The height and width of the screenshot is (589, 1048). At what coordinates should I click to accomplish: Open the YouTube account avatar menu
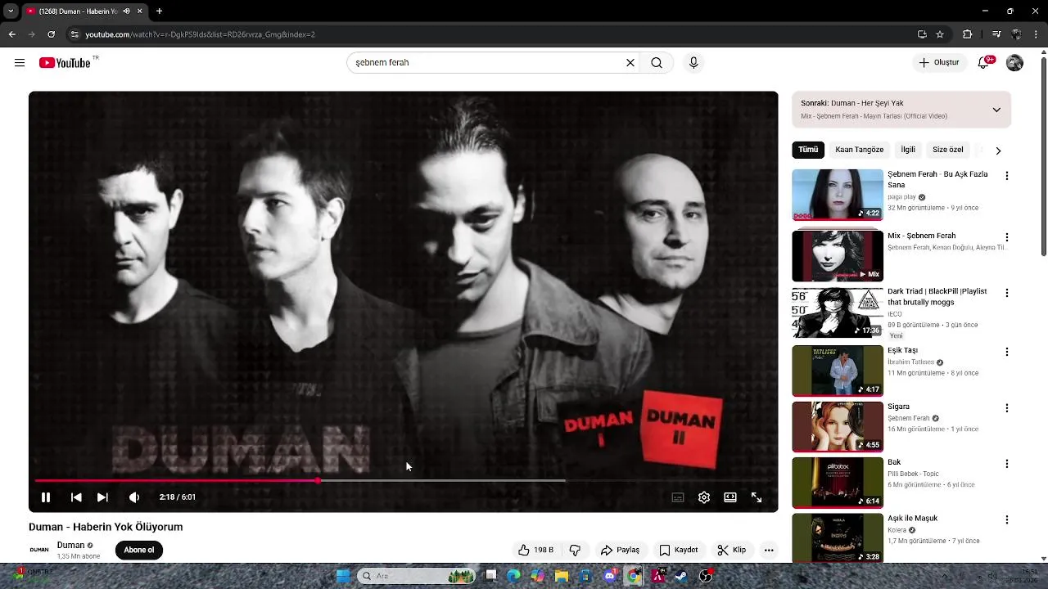(x=1014, y=63)
